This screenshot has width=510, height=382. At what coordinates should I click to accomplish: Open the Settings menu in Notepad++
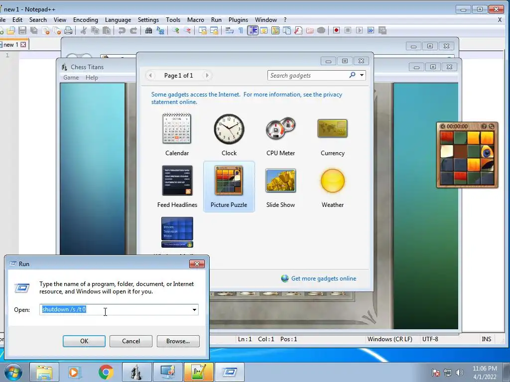[148, 20]
